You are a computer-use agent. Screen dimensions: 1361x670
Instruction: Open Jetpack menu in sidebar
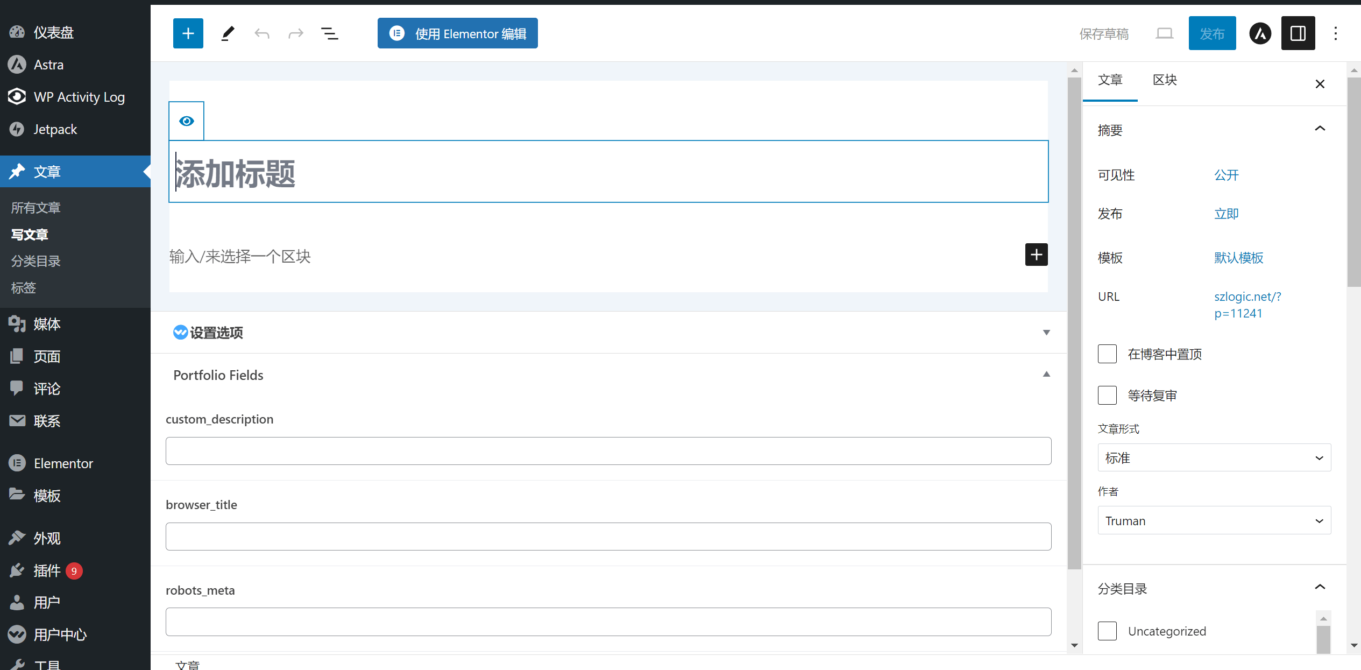tap(75, 129)
